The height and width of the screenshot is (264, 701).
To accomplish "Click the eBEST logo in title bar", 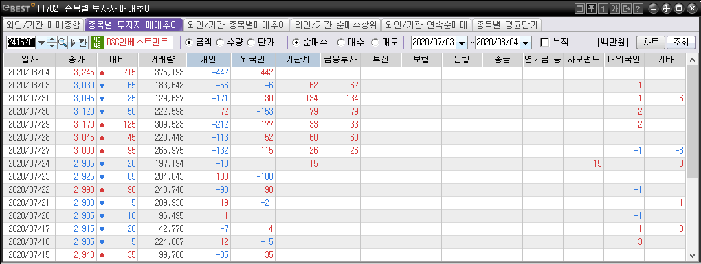I will coord(18,8).
